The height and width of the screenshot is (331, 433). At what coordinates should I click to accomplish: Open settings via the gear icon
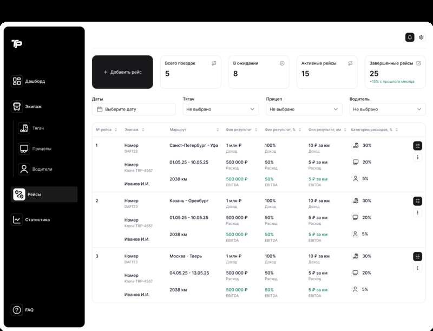(x=422, y=37)
